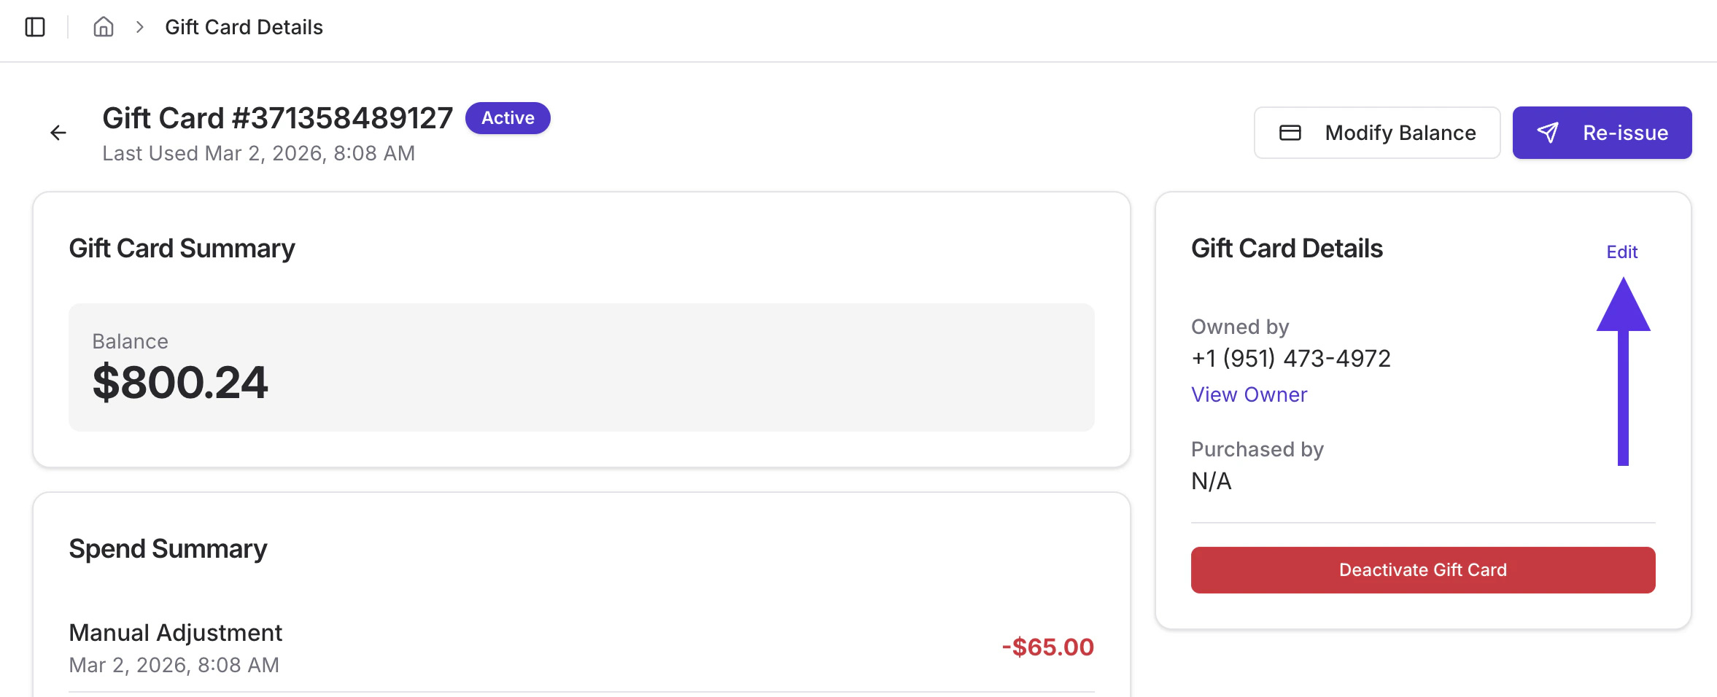
Task: Open the Modify Balance dialog
Action: pyautogui.click(x=1376, y=133)
